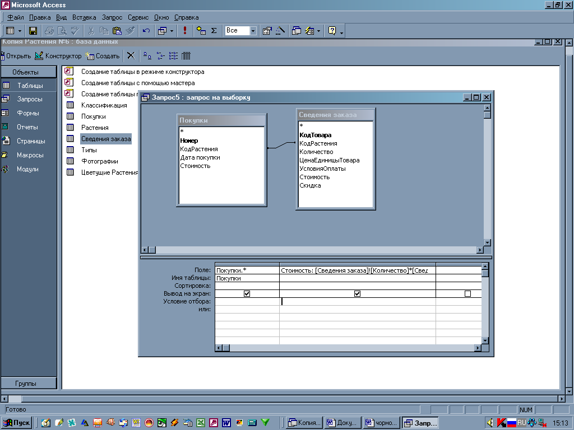Image resolution: width=574 pixels, height=430 pixels.
Task: Click the Delete X icon in database window
Action: coord(131,56)
